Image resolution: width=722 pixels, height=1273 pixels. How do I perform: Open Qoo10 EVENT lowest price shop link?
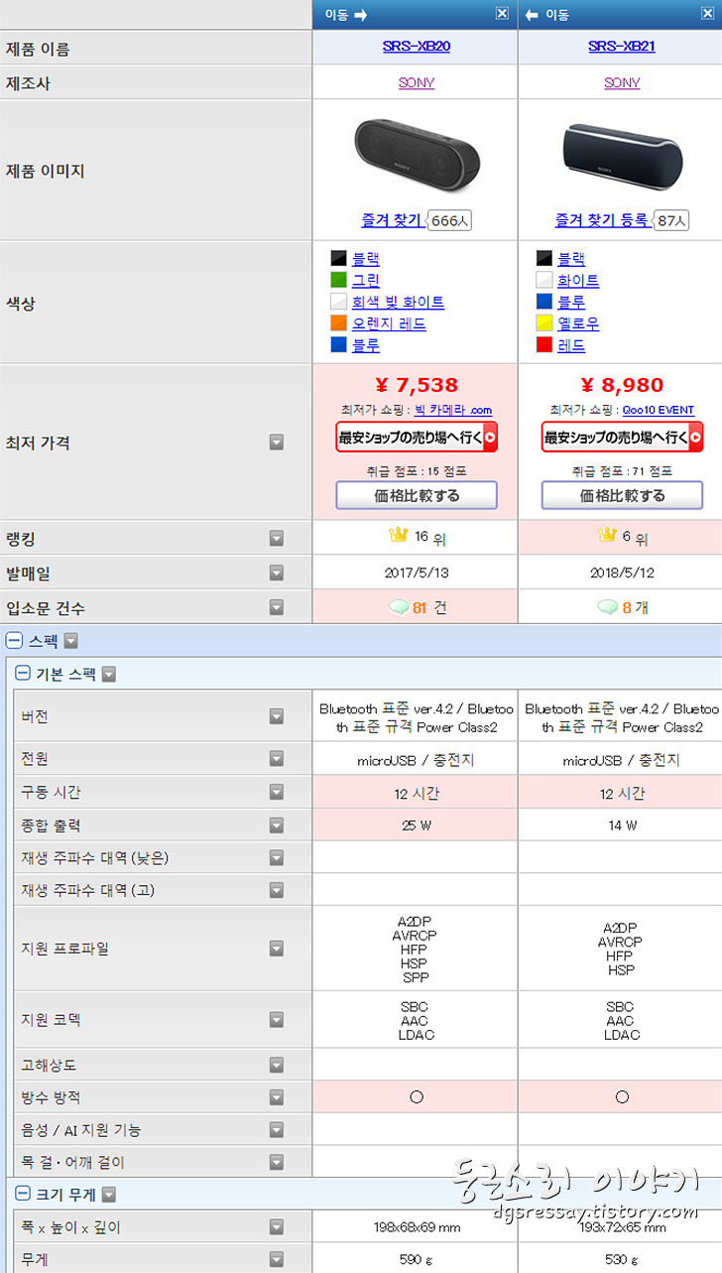658,410
